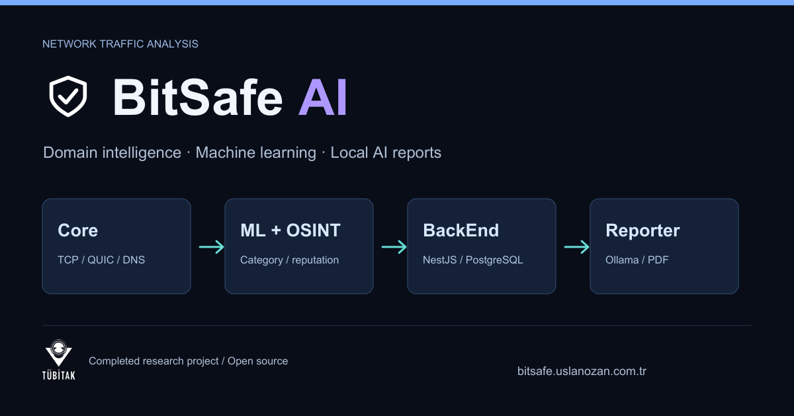This screenshot has width=794, height=416.
Task: Click "Category / reputation" text
Action: click(290, 260)
